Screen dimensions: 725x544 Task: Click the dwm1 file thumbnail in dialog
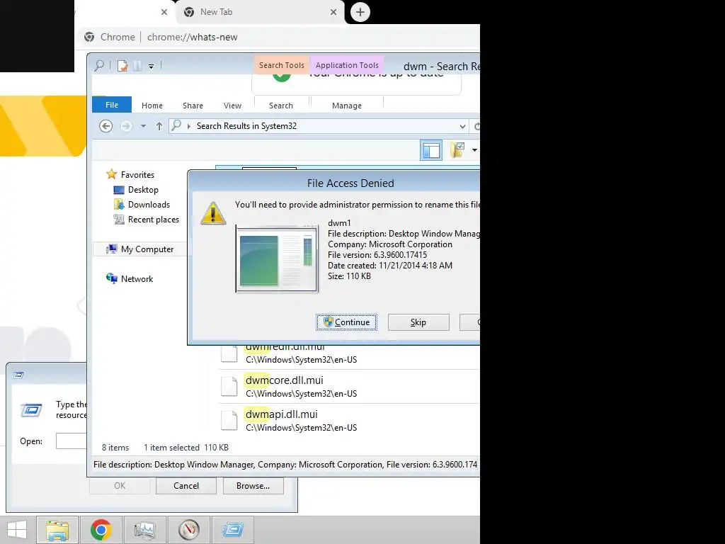pos(277,259)
